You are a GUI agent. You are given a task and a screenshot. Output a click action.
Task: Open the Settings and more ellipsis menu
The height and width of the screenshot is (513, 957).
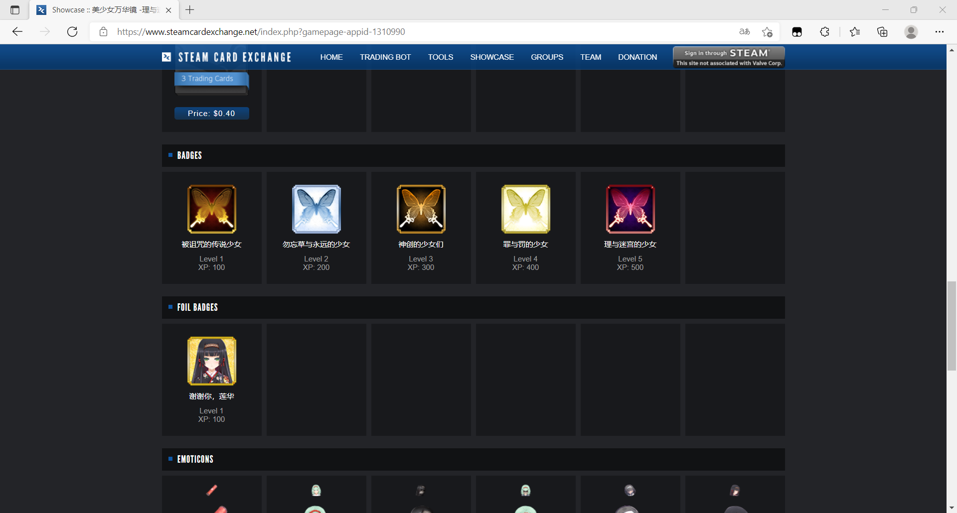pos(940,32)
